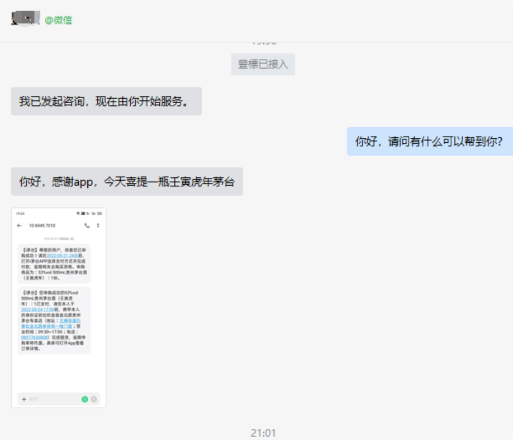Click the 2022-05-24 17:00 date link

[37, 310]
